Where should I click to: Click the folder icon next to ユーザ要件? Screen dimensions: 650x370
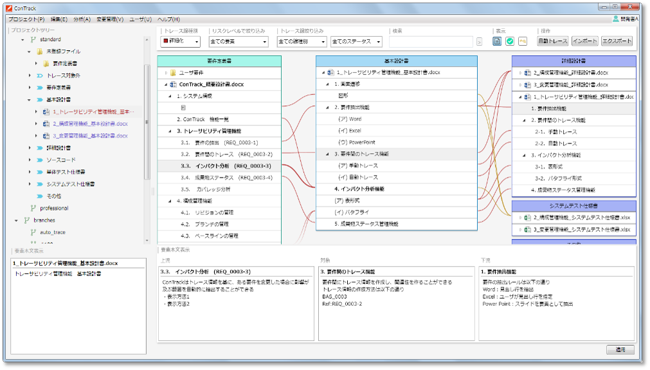click(x=174, y=73)
